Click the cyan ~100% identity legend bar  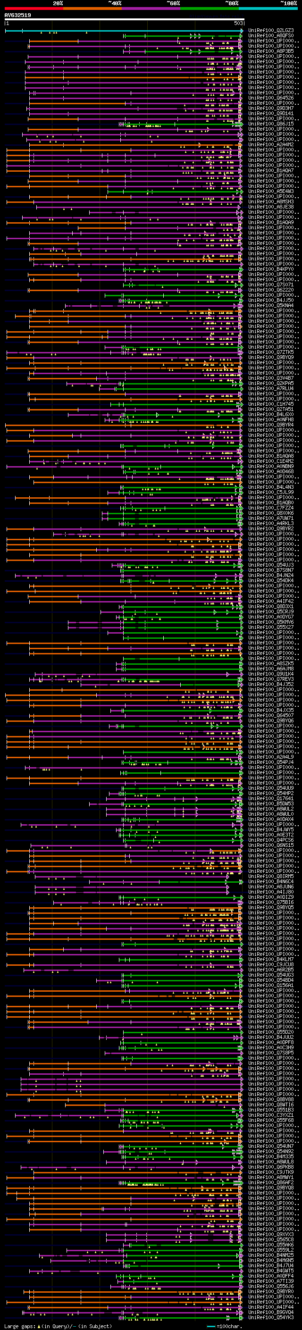[268, 8]
